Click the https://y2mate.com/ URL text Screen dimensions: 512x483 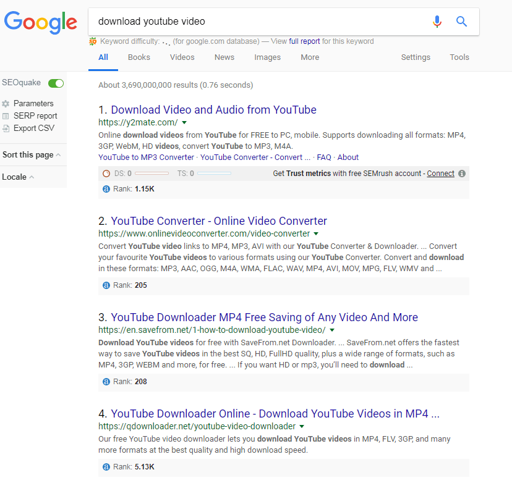[138, 123]
